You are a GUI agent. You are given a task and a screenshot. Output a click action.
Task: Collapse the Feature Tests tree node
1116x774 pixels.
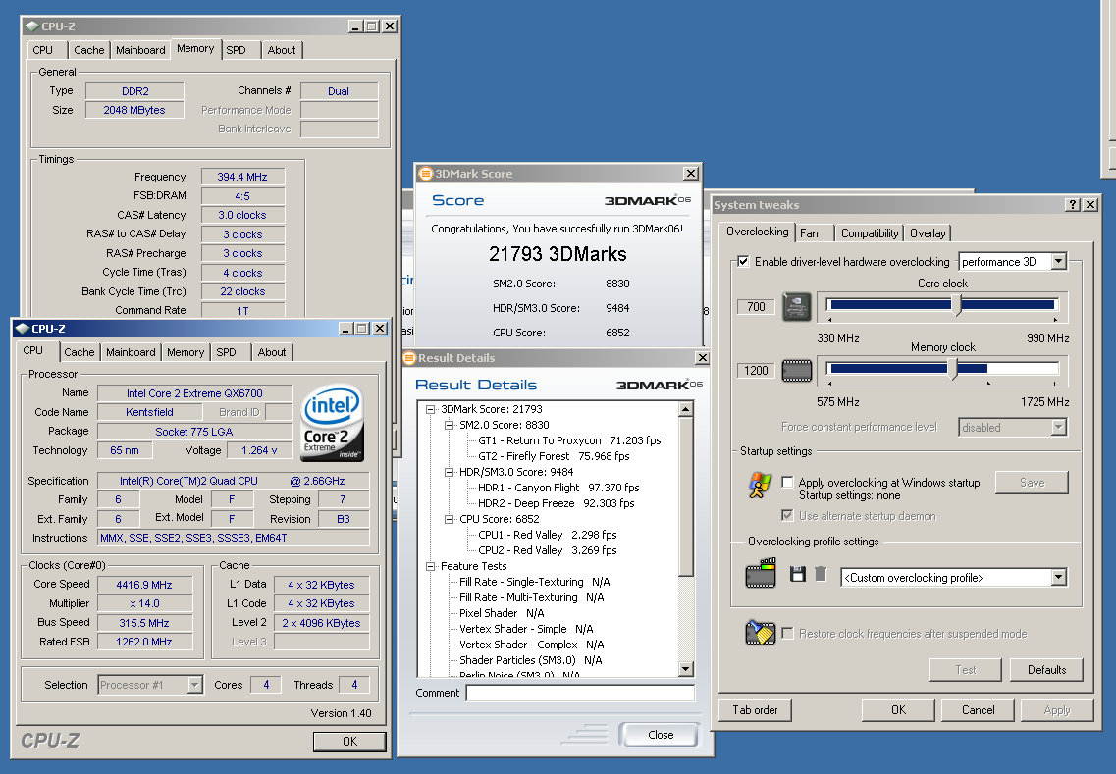(x=431, y=566)
